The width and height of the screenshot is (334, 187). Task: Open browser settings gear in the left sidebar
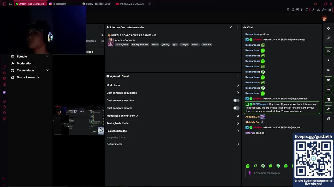[4, 118]
